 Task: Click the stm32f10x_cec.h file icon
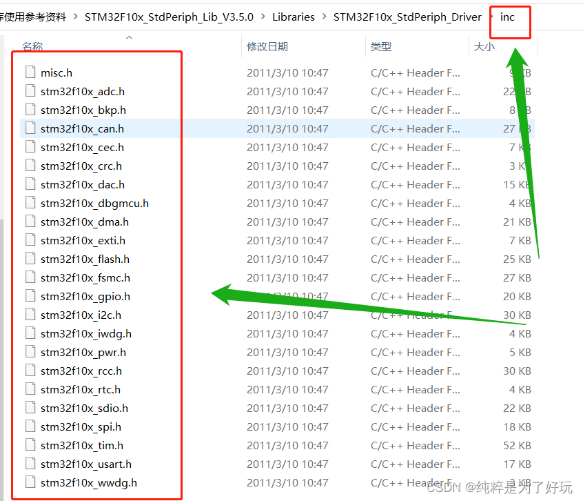click(x=30, y=146)
